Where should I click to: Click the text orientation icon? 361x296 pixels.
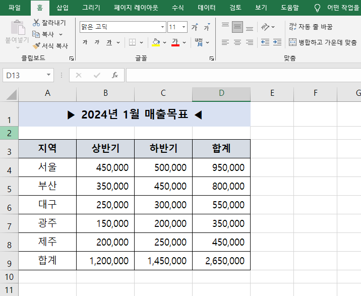265,27
